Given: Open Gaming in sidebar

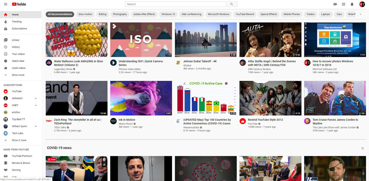Looking at the screenshot, I should pos(21,170).
